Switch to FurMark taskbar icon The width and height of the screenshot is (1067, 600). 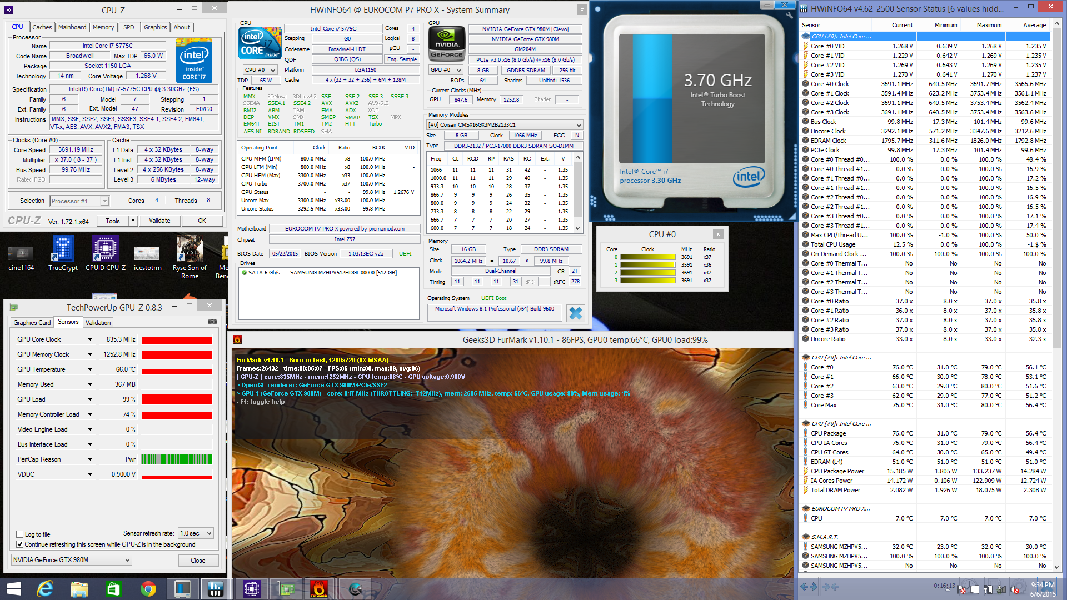(x=320, y=589)
